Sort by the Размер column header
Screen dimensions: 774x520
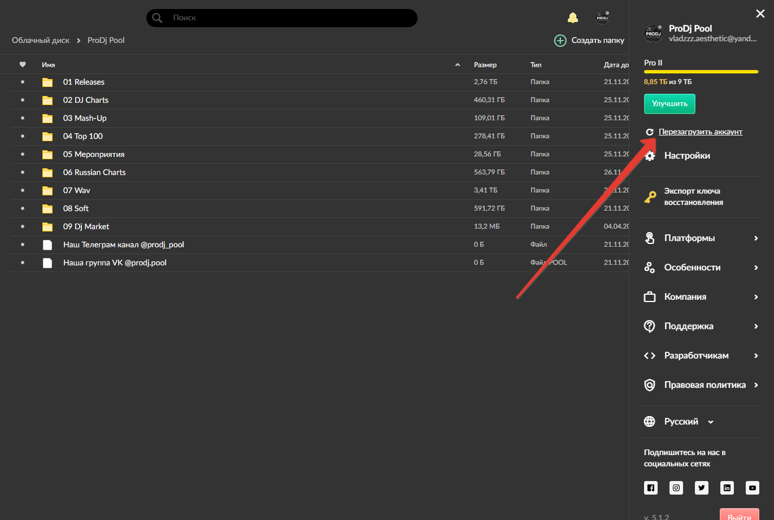[485, 65]
